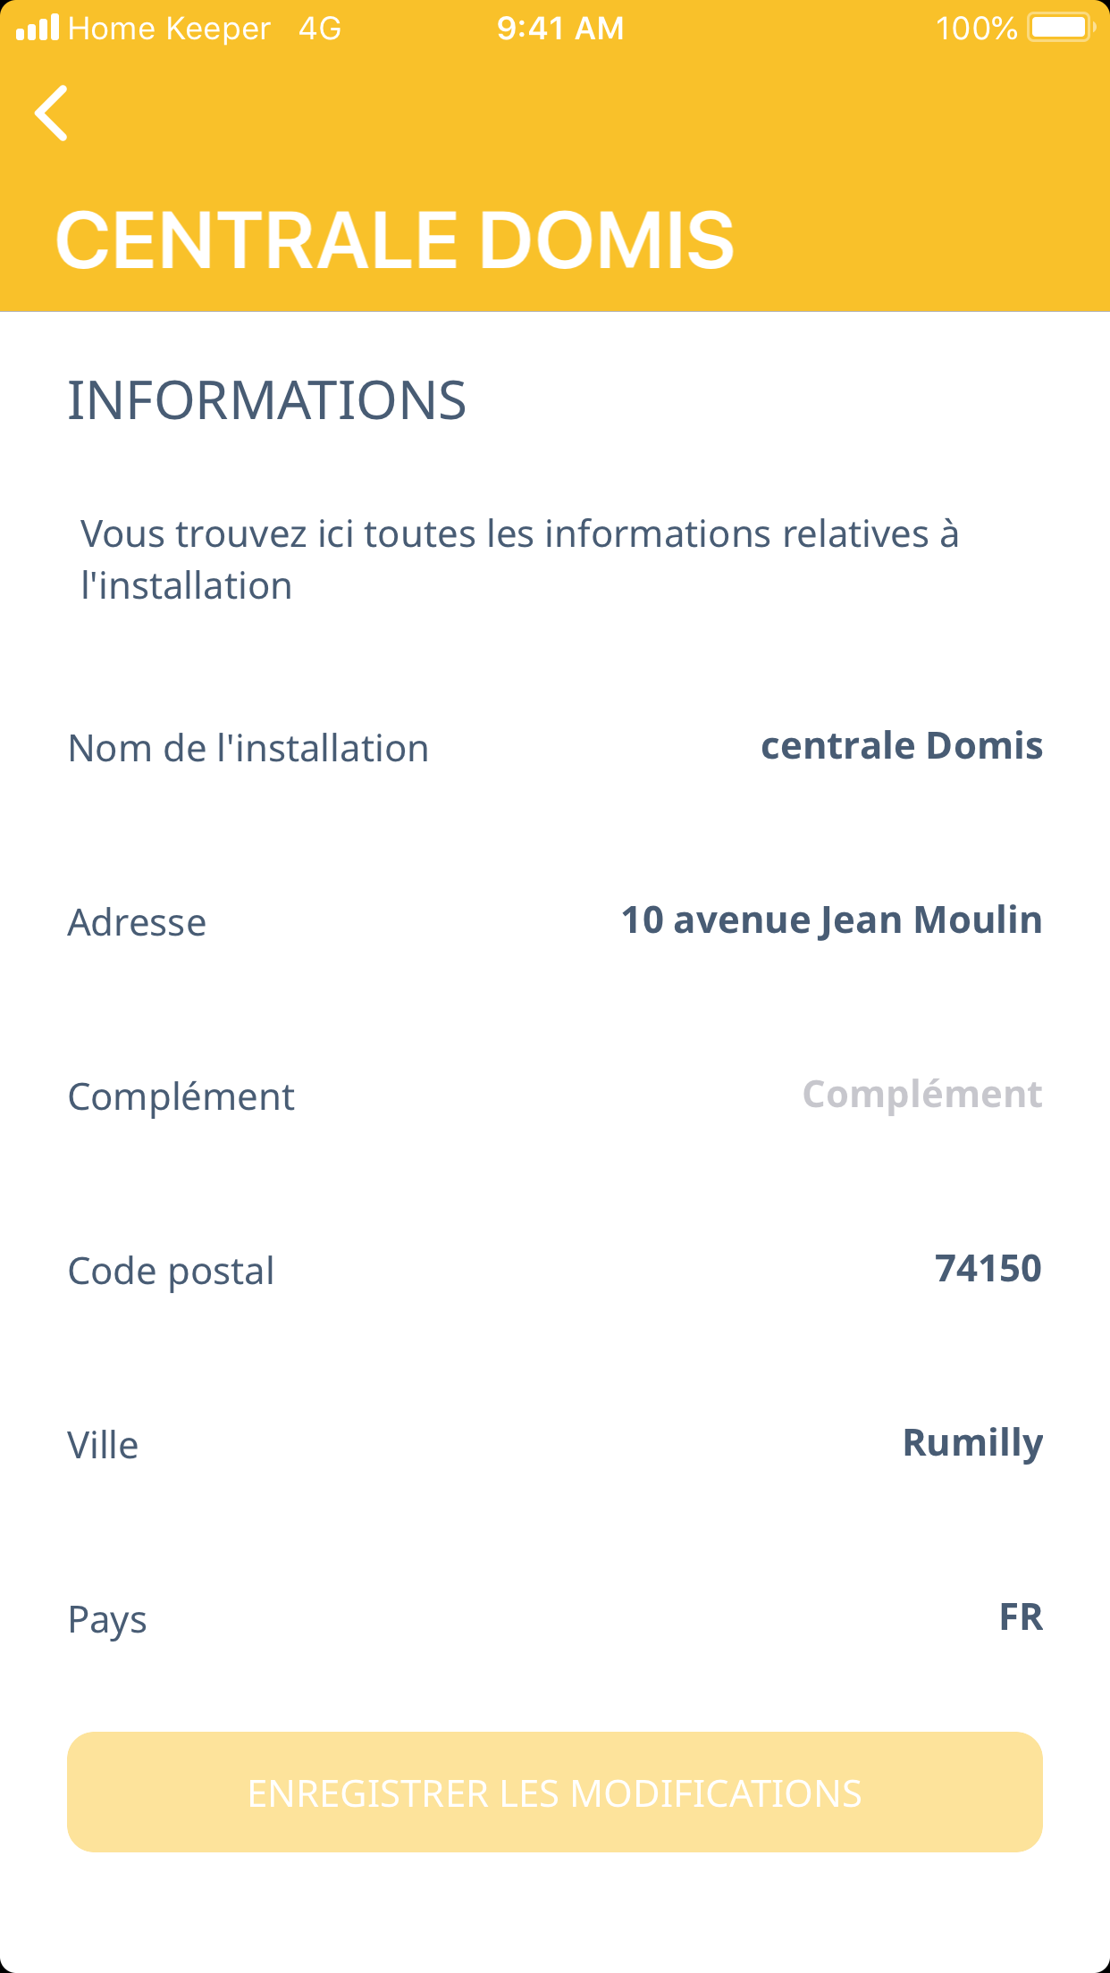Tap the battery icon in status bar
Viewport: 1110px width, 1973px height.
1061,28
